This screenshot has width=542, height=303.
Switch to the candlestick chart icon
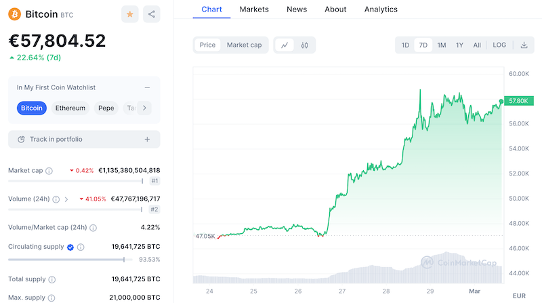coord(304,45)
